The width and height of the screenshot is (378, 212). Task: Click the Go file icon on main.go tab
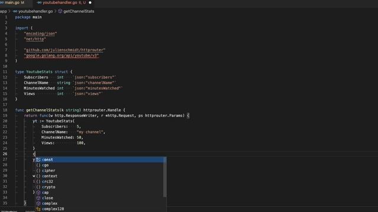coord(2,2)
